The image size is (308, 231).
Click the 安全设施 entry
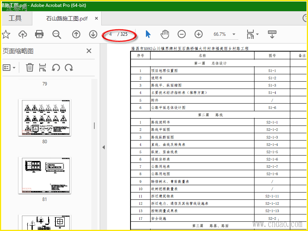pos(158,218)
